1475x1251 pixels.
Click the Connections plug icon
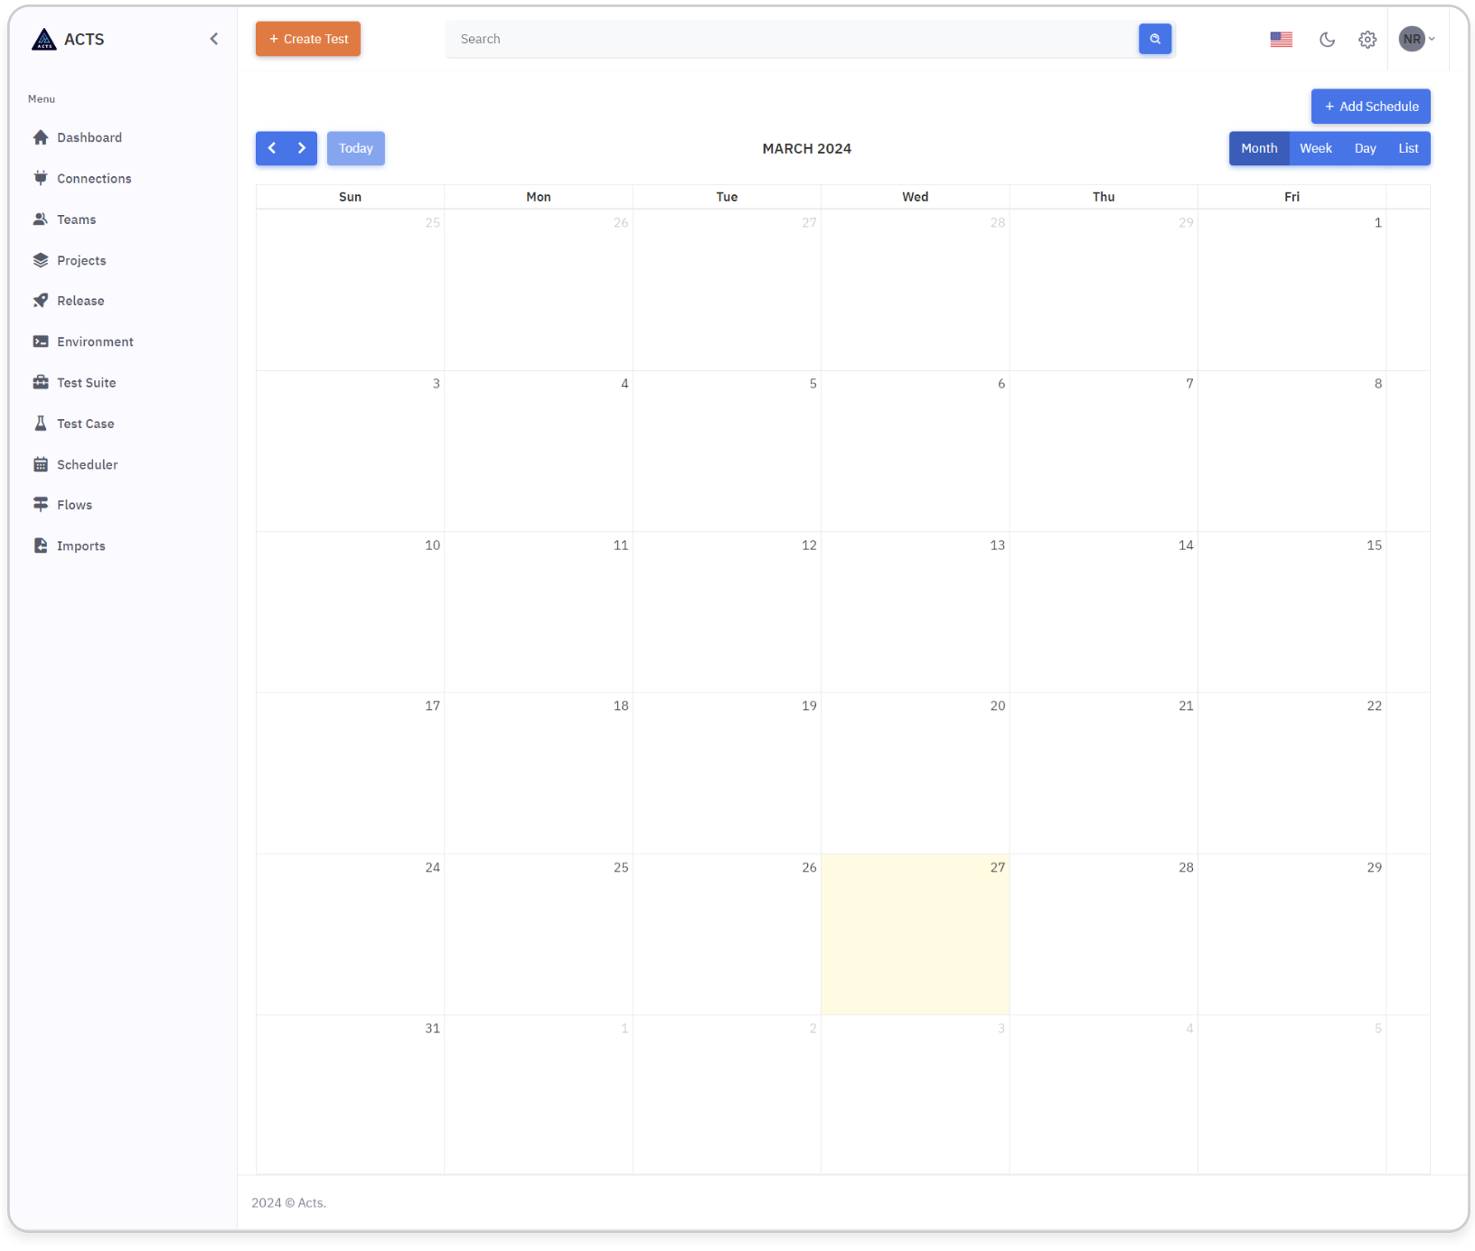[41, 178]
